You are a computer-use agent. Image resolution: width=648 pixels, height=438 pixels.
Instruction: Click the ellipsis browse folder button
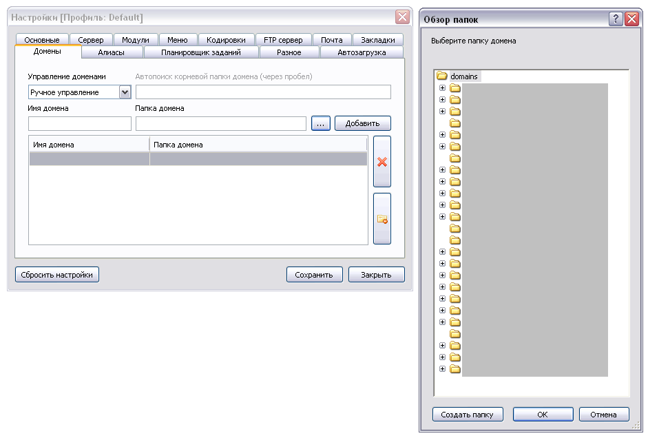pyautogui.click(x=321, y=123)
